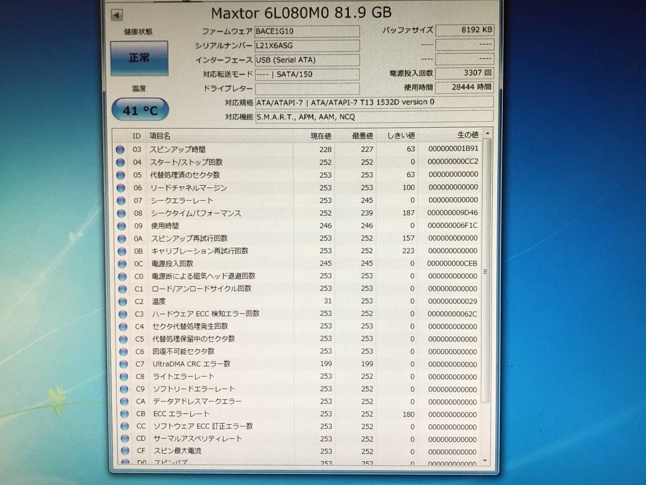Click status icon for CD サーマルアスペリティレート
The image size is (646, 485).
(125, 439)
